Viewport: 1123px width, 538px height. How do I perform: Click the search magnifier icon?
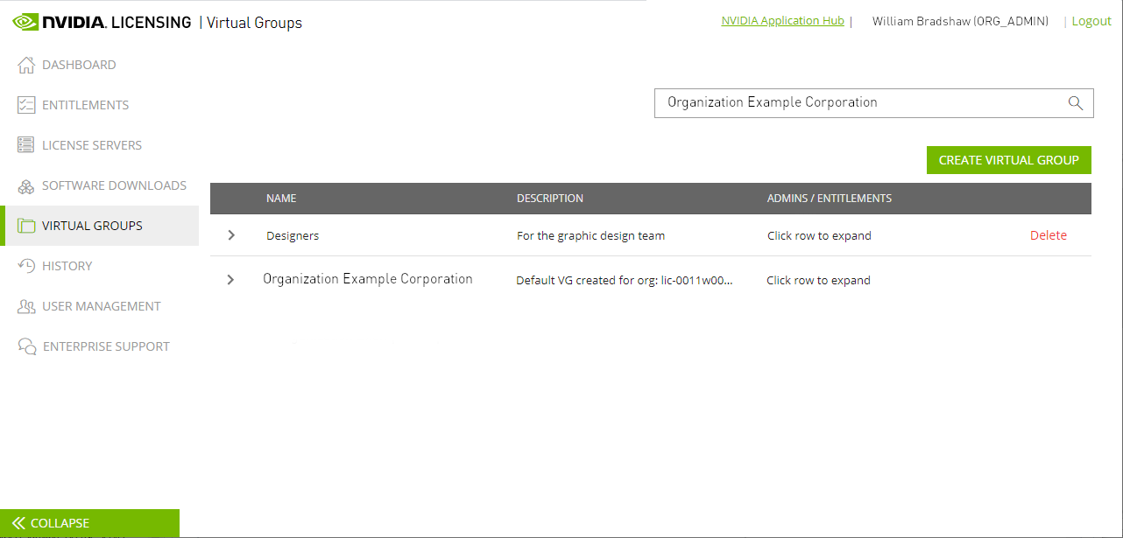click(1076, 103)
